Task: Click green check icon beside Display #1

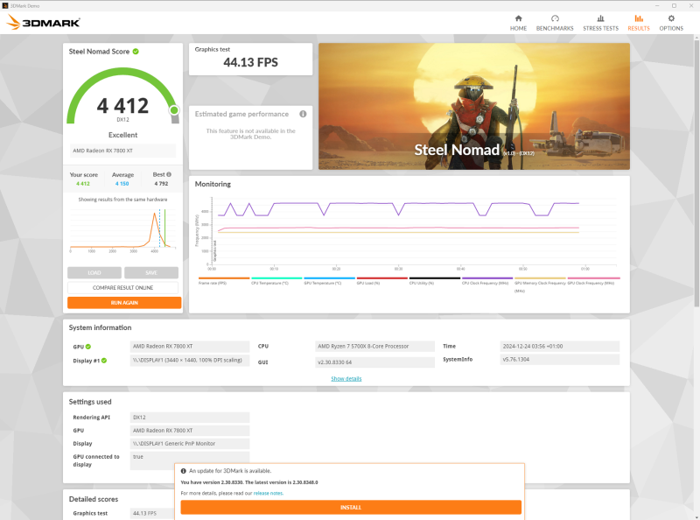Action: point(104,361)
